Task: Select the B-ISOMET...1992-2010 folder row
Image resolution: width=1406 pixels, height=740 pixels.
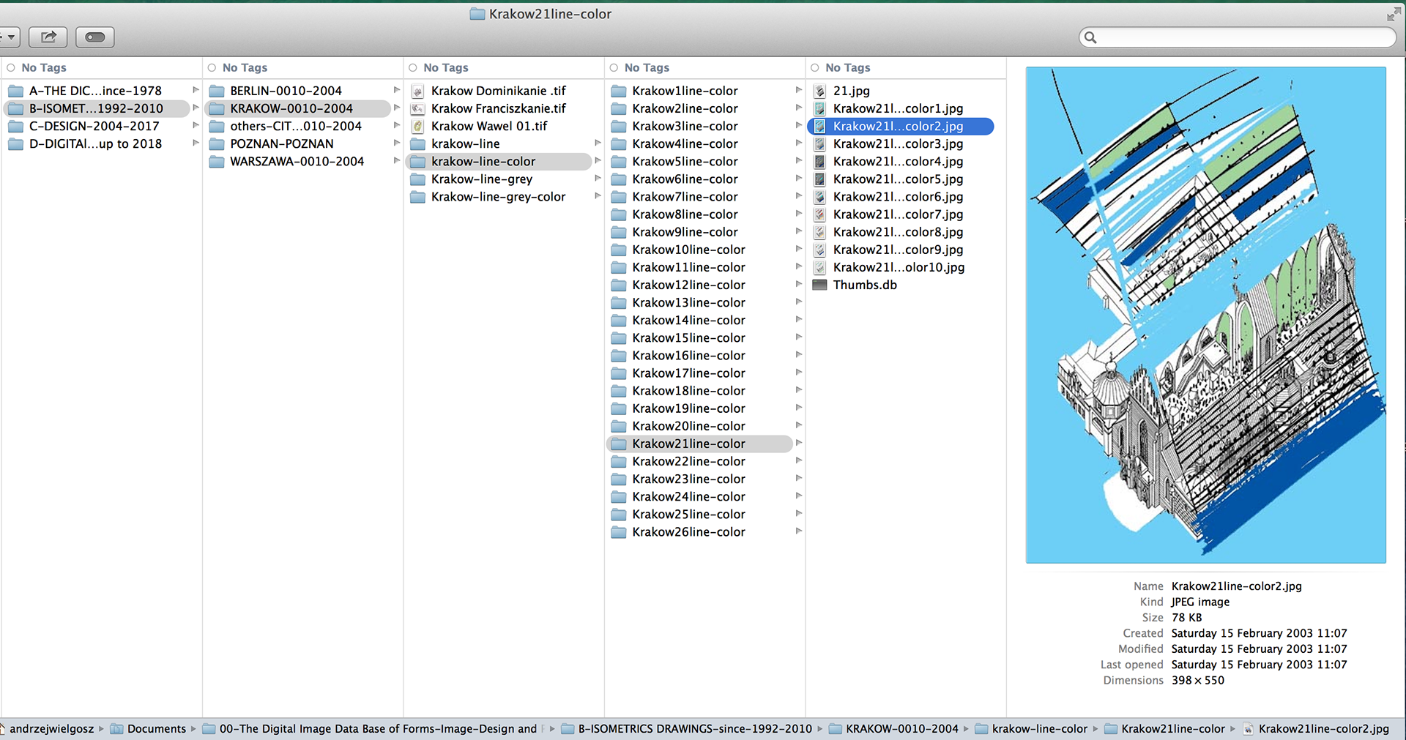Action: pos(96,108)
